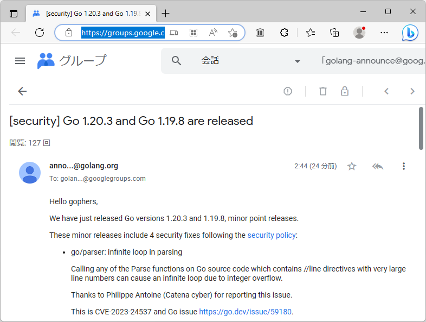
Task: Open the browser profile avatar
Action: (359, 33)
